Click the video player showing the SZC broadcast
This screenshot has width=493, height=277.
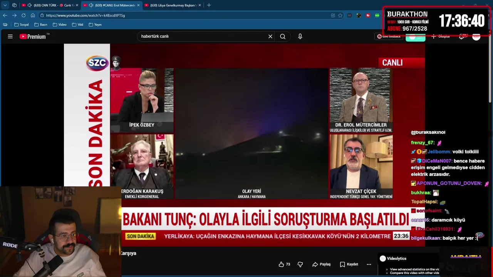[244, 145]
